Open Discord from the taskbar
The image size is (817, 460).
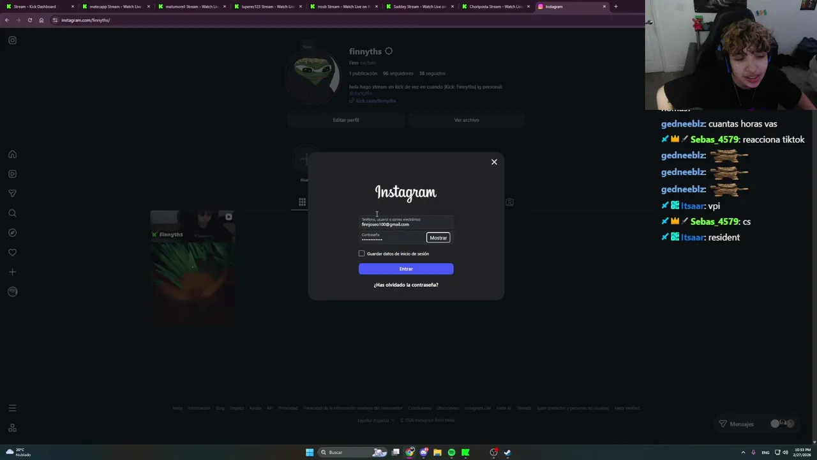click(x=424, y=452)
